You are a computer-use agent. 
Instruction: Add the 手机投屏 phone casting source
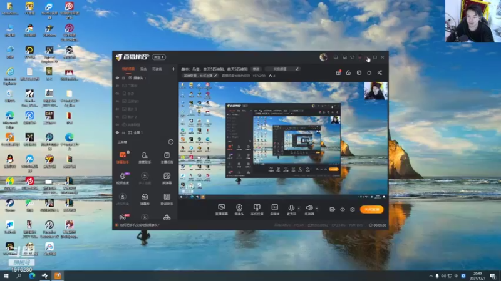click(257, 210)
